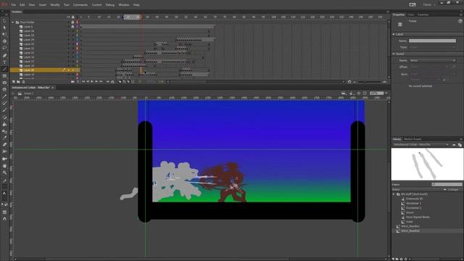The width and height of the screenshot is (464, 261).
Task: Select the Lasso tool
Action: click(4, 48)
